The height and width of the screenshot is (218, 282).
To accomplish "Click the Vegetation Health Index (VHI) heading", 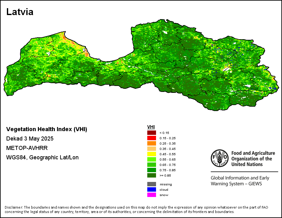I will point(47,129).
